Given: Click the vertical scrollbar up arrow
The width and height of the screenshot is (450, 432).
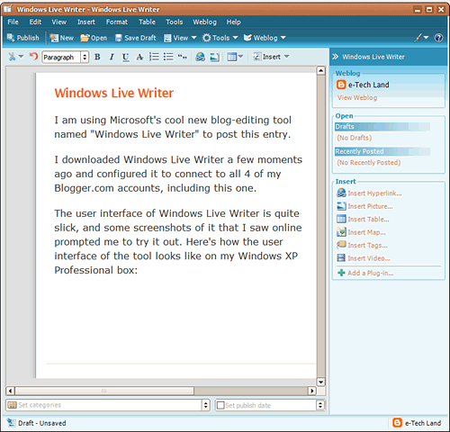Looking at the screenshot, I should click(321, 70).
